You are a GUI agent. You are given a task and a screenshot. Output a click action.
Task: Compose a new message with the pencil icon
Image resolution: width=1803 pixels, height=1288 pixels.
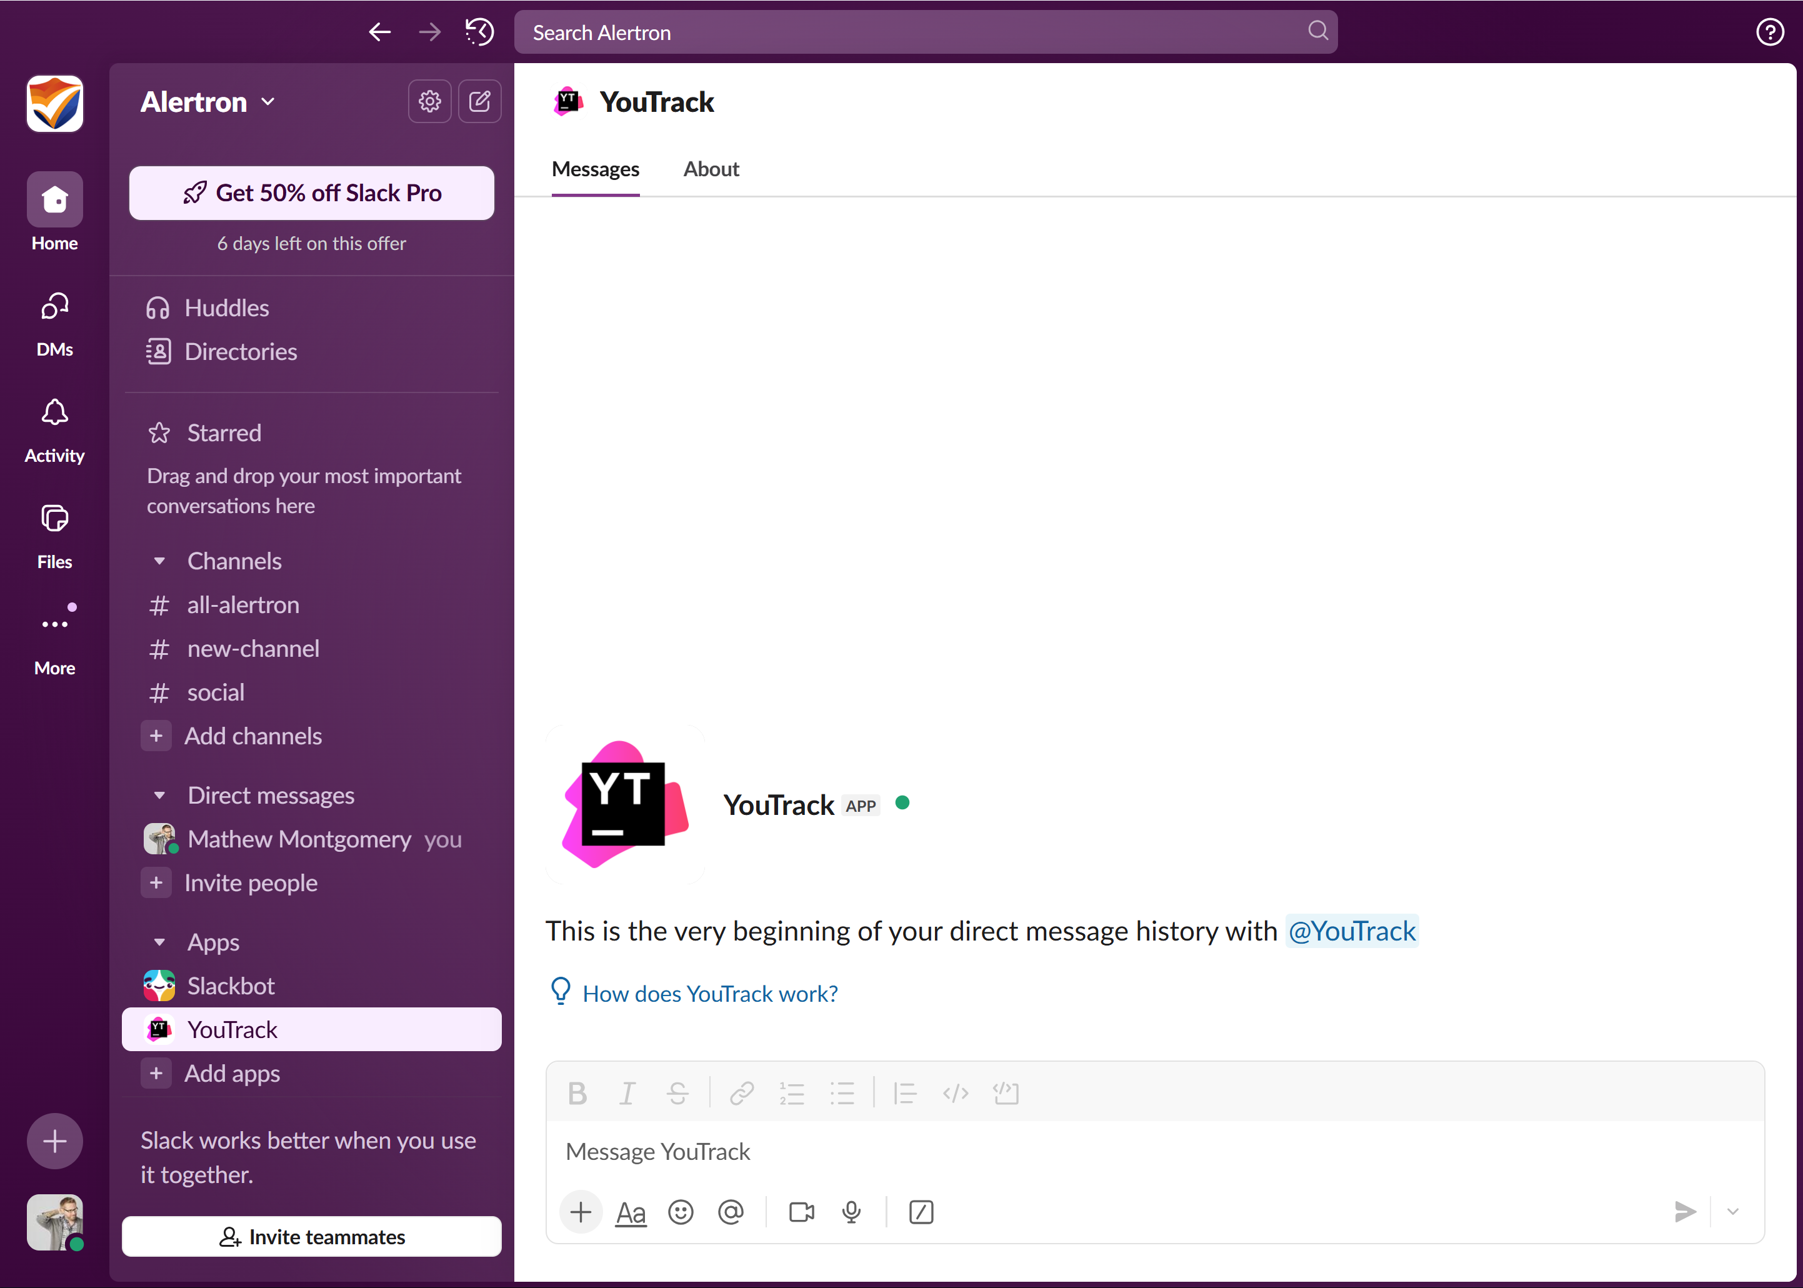pos(480,101)
